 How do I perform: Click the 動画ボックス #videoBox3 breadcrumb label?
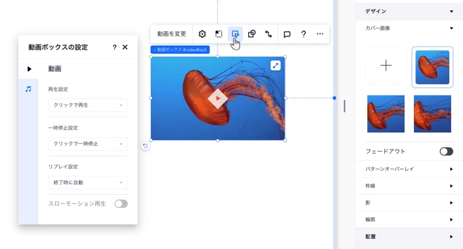point(180,50)
